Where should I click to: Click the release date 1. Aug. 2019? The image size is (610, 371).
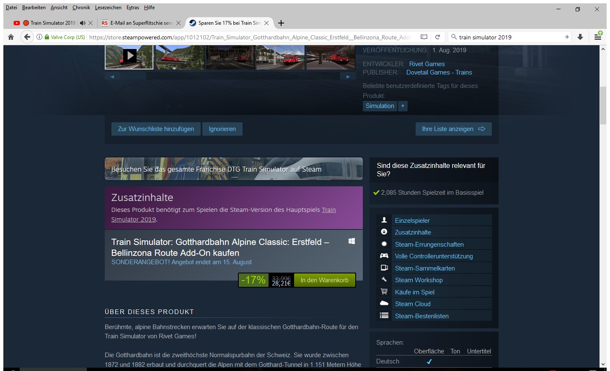click(449, 50)
